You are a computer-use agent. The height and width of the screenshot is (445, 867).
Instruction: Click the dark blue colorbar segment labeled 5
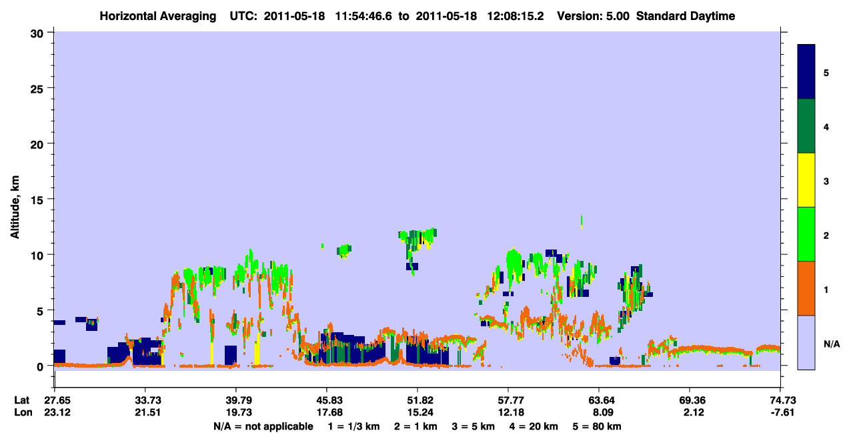[806, 72]
